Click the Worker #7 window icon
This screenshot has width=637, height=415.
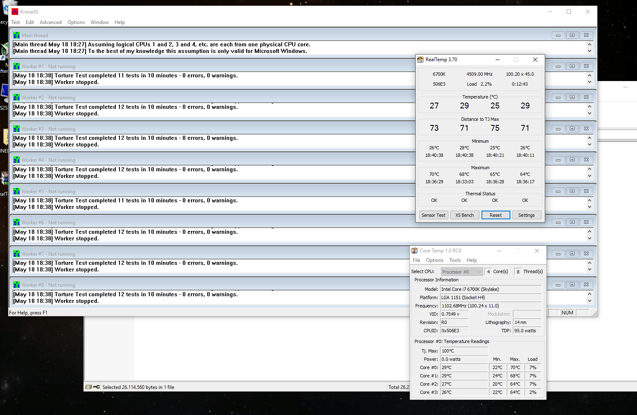click(x=17, y=254)
